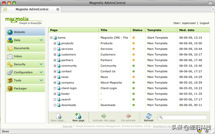Expand the community tree node
Viewport: 215px width, 134px height.
pos(55,66)
